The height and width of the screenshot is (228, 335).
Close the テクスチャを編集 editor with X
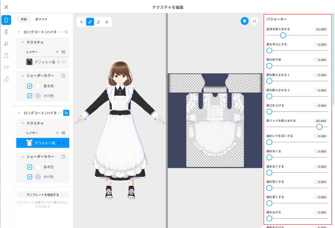pyautogui.click(x=6, y=7)
